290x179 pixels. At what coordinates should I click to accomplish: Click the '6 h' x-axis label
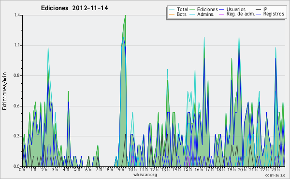click(x=88, y=170)
